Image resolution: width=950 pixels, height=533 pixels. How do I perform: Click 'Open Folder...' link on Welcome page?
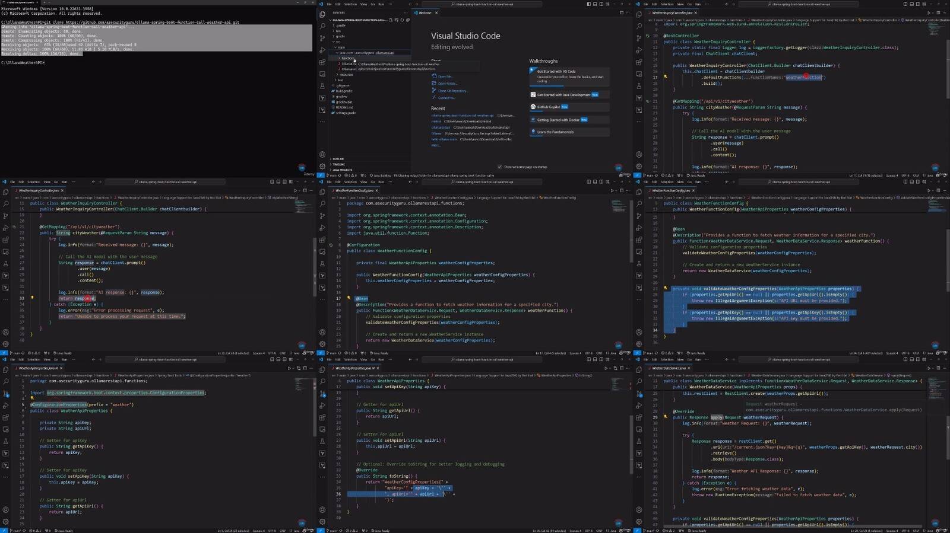click(x=447, y=84)
